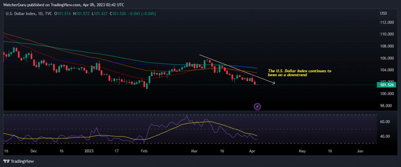
Task: Click the low value L101.437 in legend
Action: (x=99, y=14)
